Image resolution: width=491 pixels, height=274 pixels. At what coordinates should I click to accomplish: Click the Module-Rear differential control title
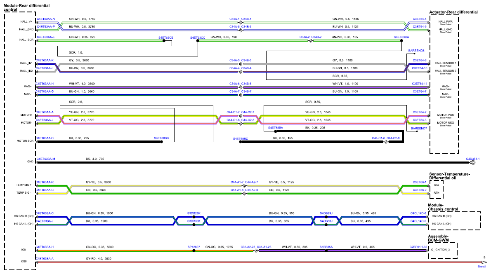(x=27, y=7)
